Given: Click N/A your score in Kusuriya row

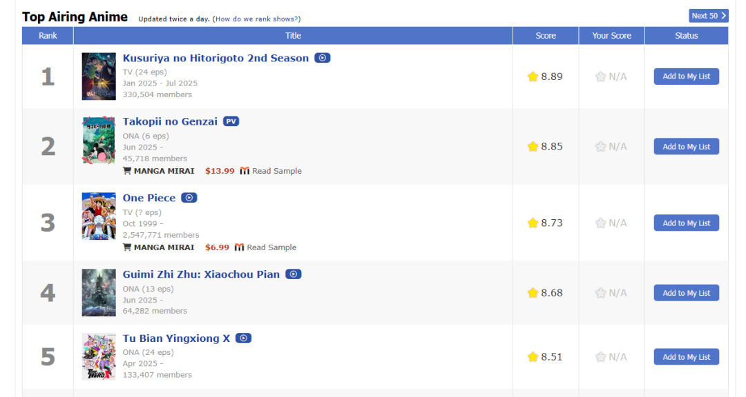Looking at the screenshot, I should tap(618, 77).
